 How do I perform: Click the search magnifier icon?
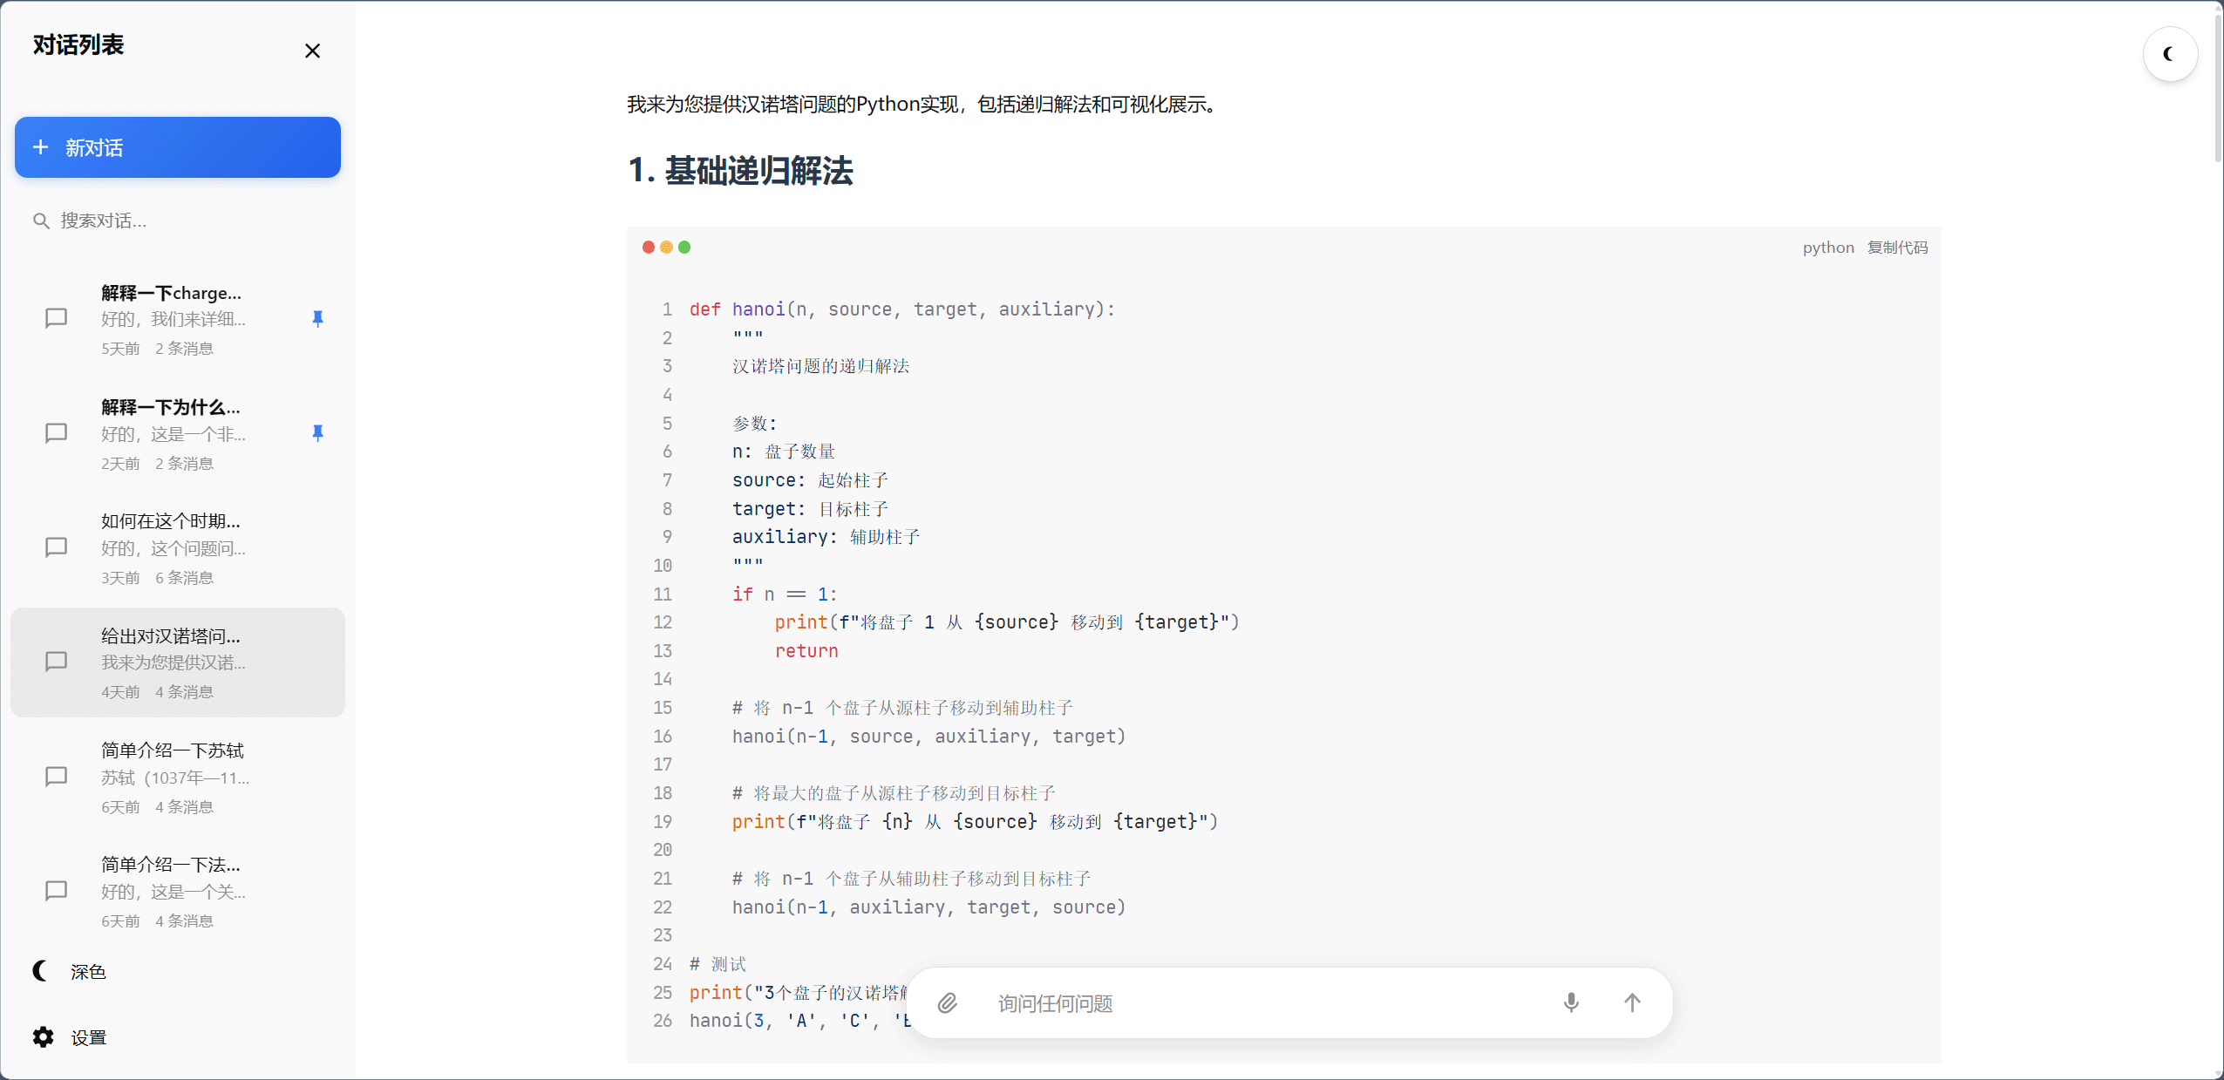tap(40, 221)
